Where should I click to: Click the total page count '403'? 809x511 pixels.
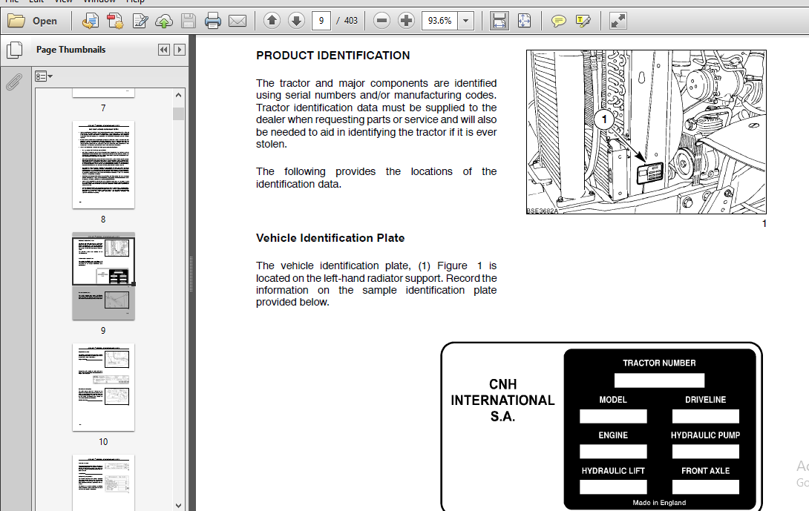(x=351, y=21)
